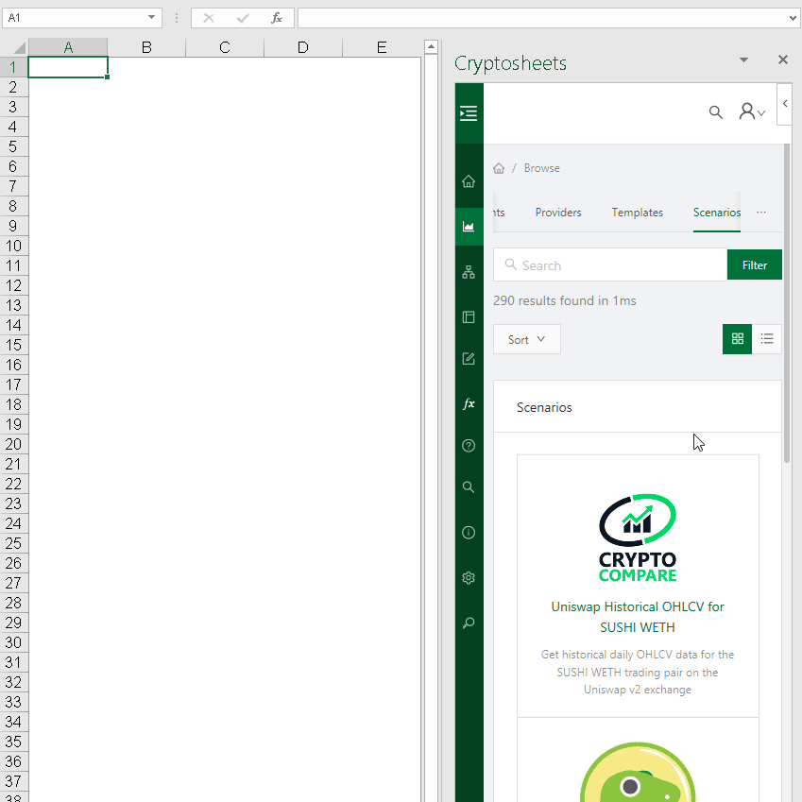
Task: Click the Select All corner triangle
Action: point(19,48)
